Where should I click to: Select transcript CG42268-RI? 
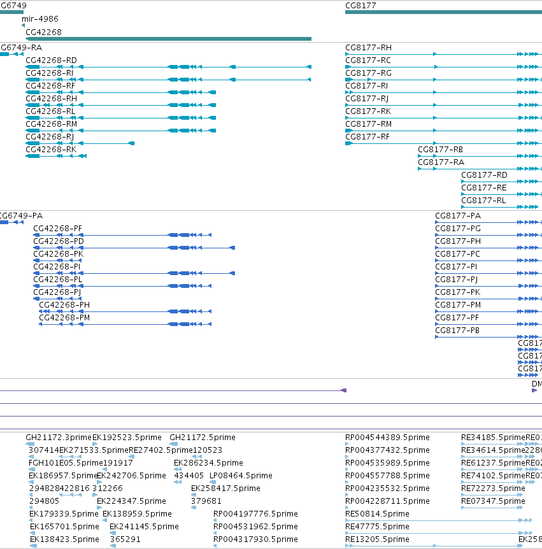[50, 73]
